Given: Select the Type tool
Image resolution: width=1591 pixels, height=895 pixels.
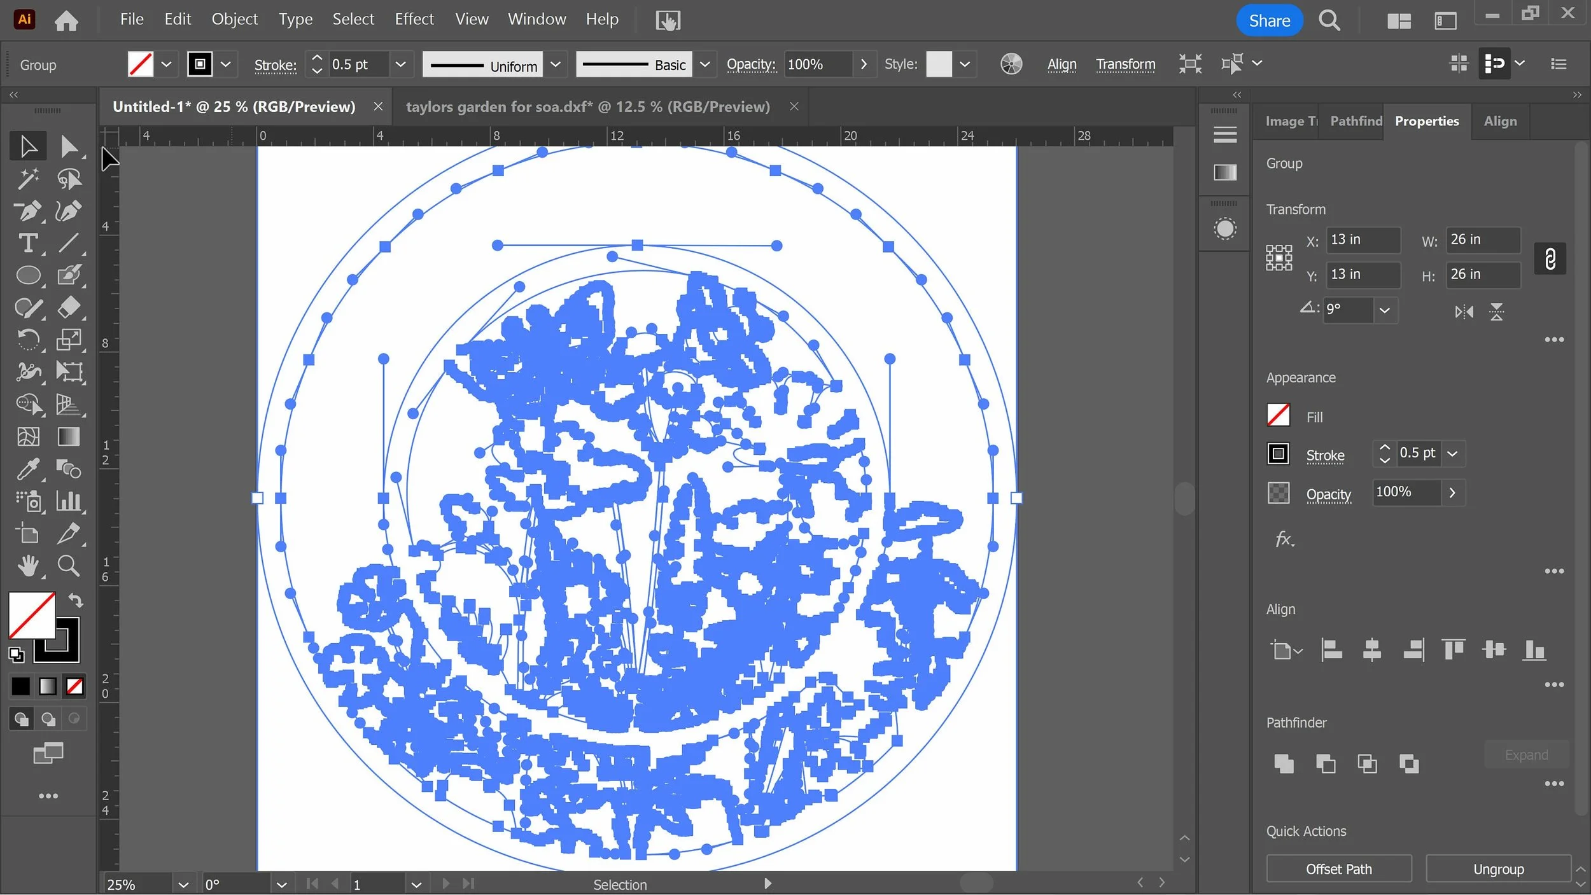Looking at the screenshot, I should click(x=28, y=243).
